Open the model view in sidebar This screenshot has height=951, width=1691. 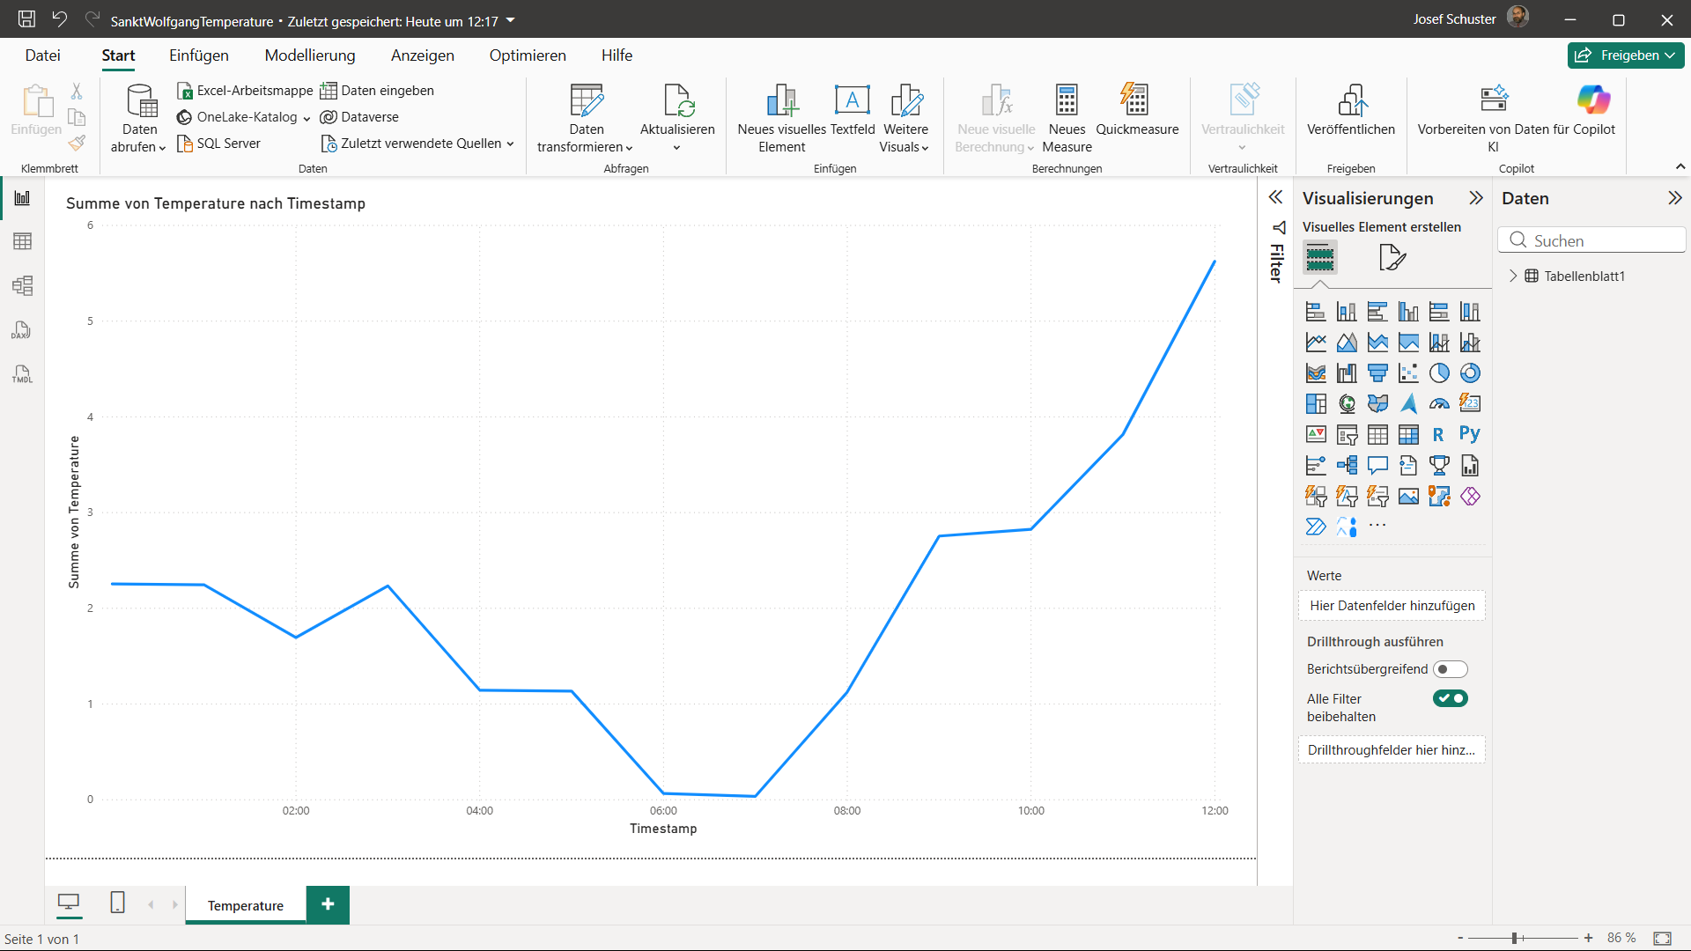click(22, 285)
